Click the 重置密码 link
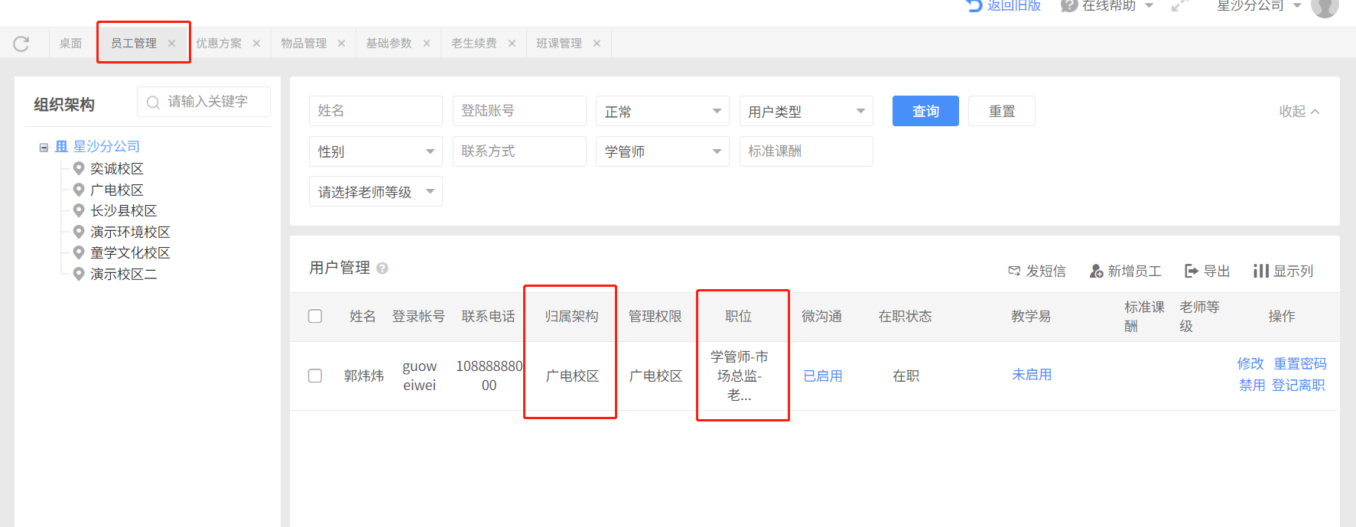The height and width of the screenshot is (527, 1356). click(x=1300, y=363)
